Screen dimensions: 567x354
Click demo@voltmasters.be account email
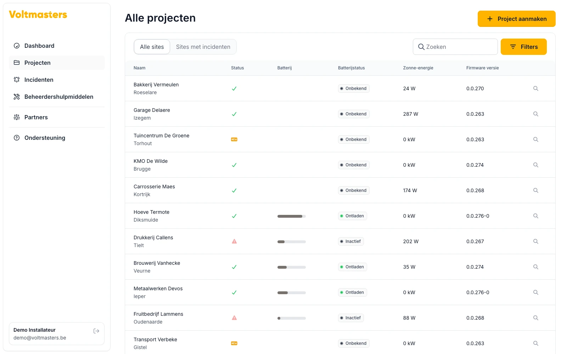coord(40,338)
